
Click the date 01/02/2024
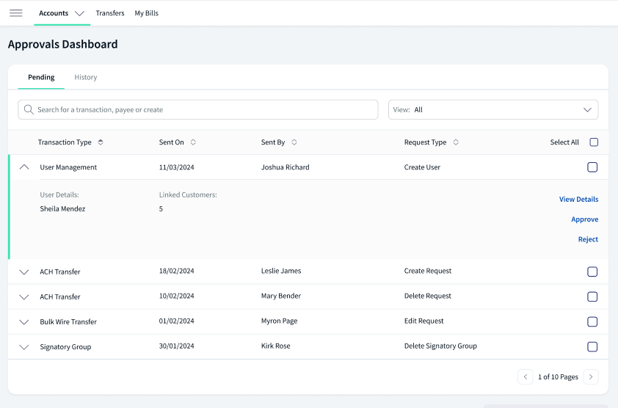point(177,321)
